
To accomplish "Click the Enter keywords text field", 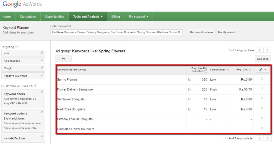I will coord(117,32).
